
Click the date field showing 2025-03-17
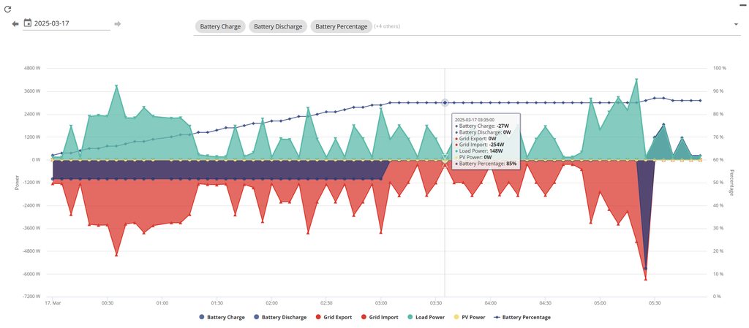coord(71,23)
